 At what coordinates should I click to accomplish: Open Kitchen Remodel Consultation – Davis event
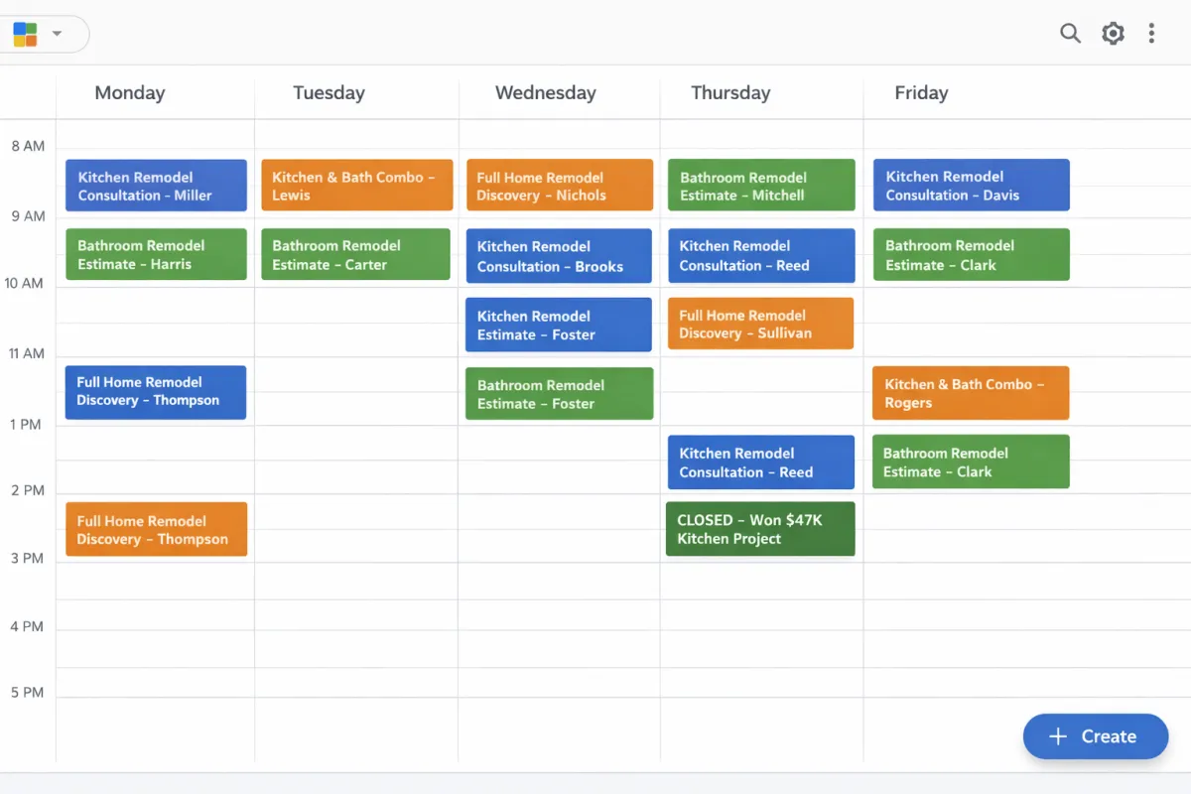(972, 185)
